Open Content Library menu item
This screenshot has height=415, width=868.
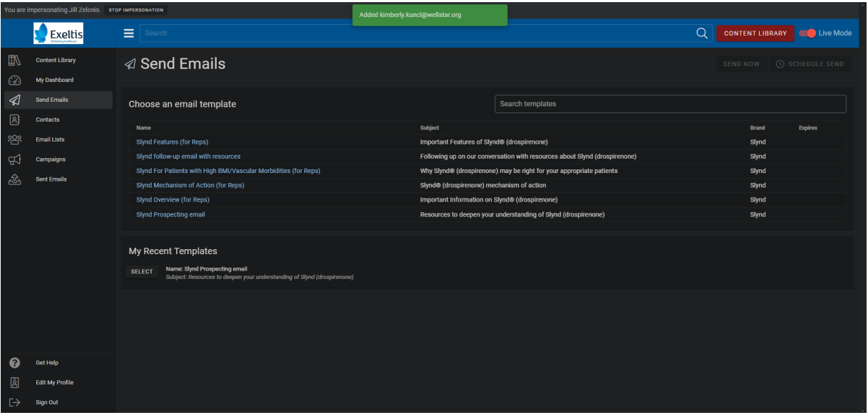point(56,60)
